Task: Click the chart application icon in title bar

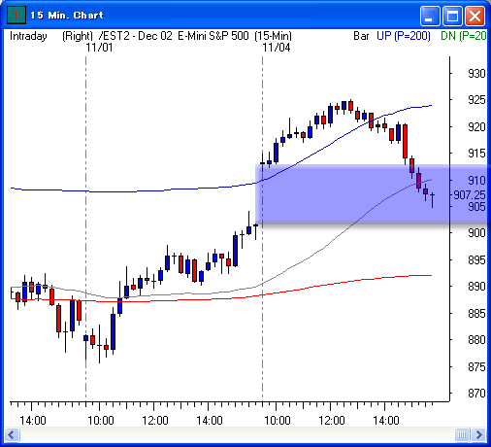Action: [16, 15]
